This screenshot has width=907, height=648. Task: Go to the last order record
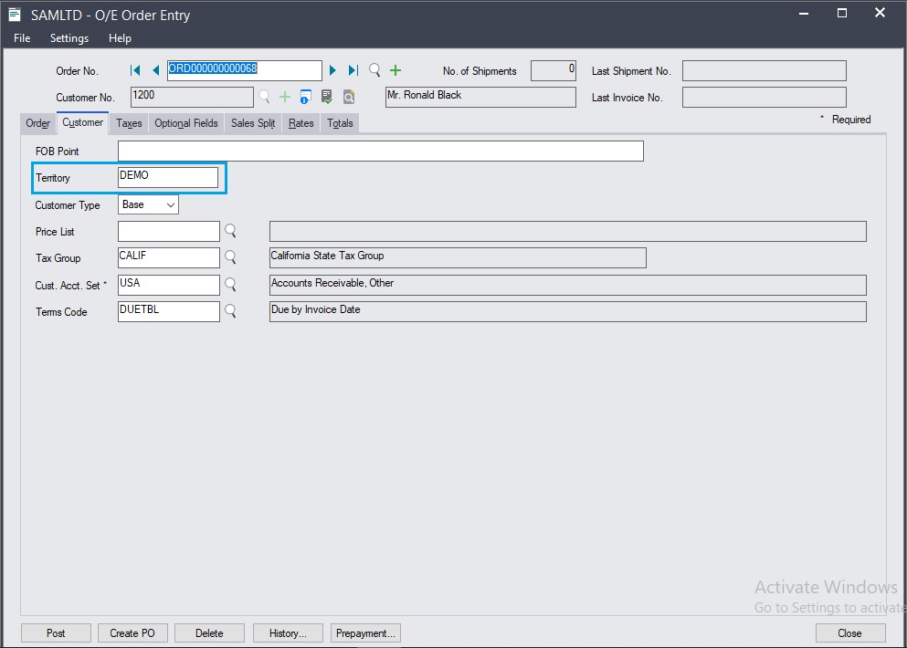pyautogui.click(x=353, y=70)
